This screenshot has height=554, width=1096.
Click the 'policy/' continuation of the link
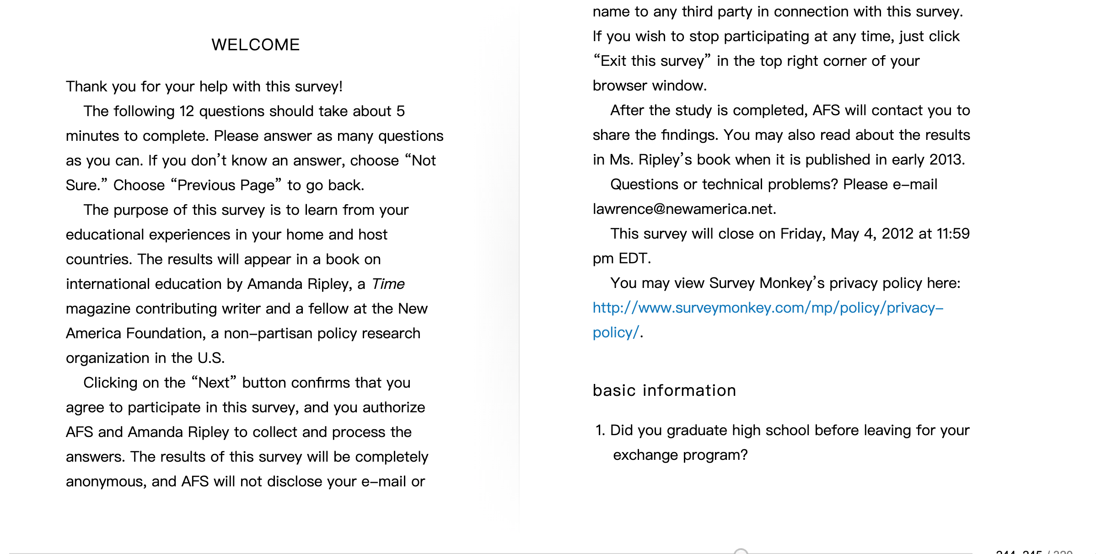616,333
